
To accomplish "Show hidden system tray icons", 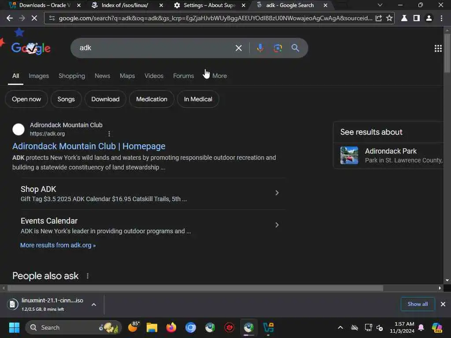I will pos(340,327).
